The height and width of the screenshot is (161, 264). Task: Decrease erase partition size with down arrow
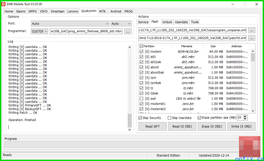[245, 119]
